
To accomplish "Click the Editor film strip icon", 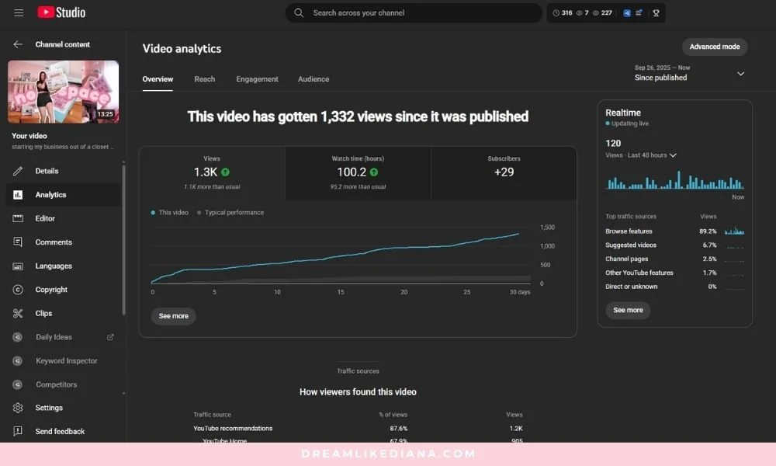I will click(18, 218).
